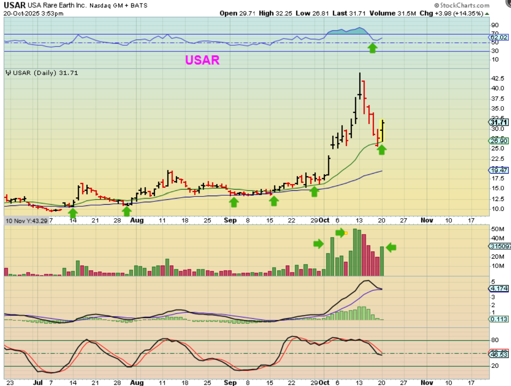Click the 80 level on stochastic scale
Viewport: 511px width, 386px height.
494,340
